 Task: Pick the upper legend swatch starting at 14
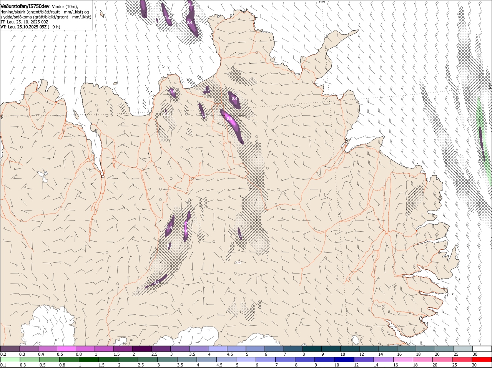click(388, 348)
